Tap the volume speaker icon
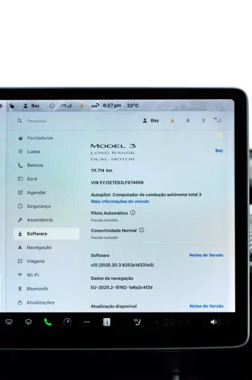The image size is (252, 380). point(214,322)
